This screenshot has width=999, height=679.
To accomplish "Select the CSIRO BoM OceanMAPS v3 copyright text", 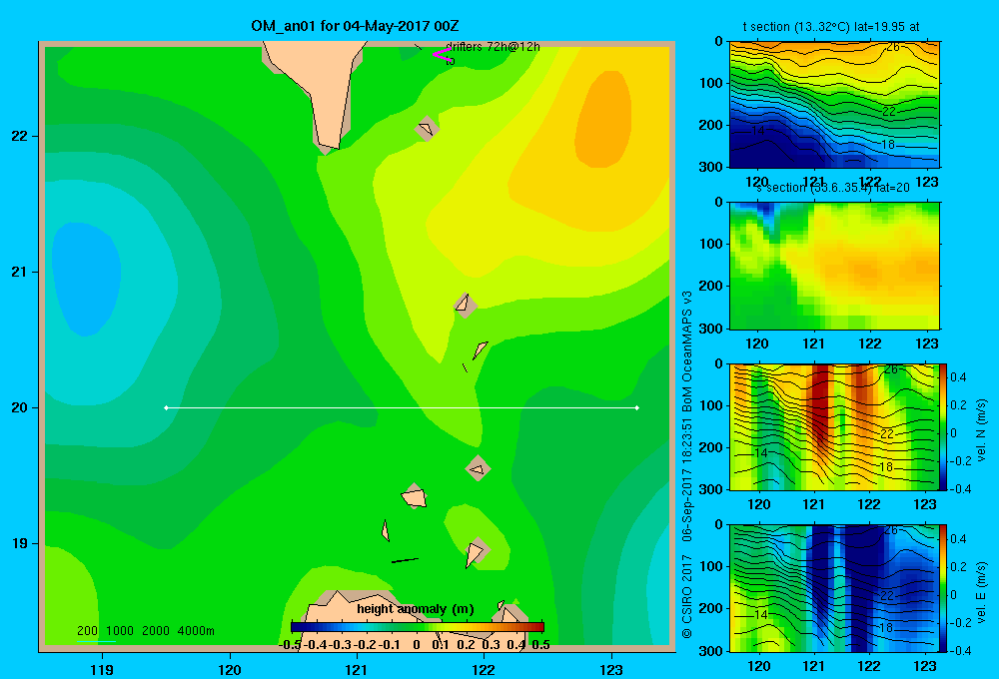I will (687, 464).
